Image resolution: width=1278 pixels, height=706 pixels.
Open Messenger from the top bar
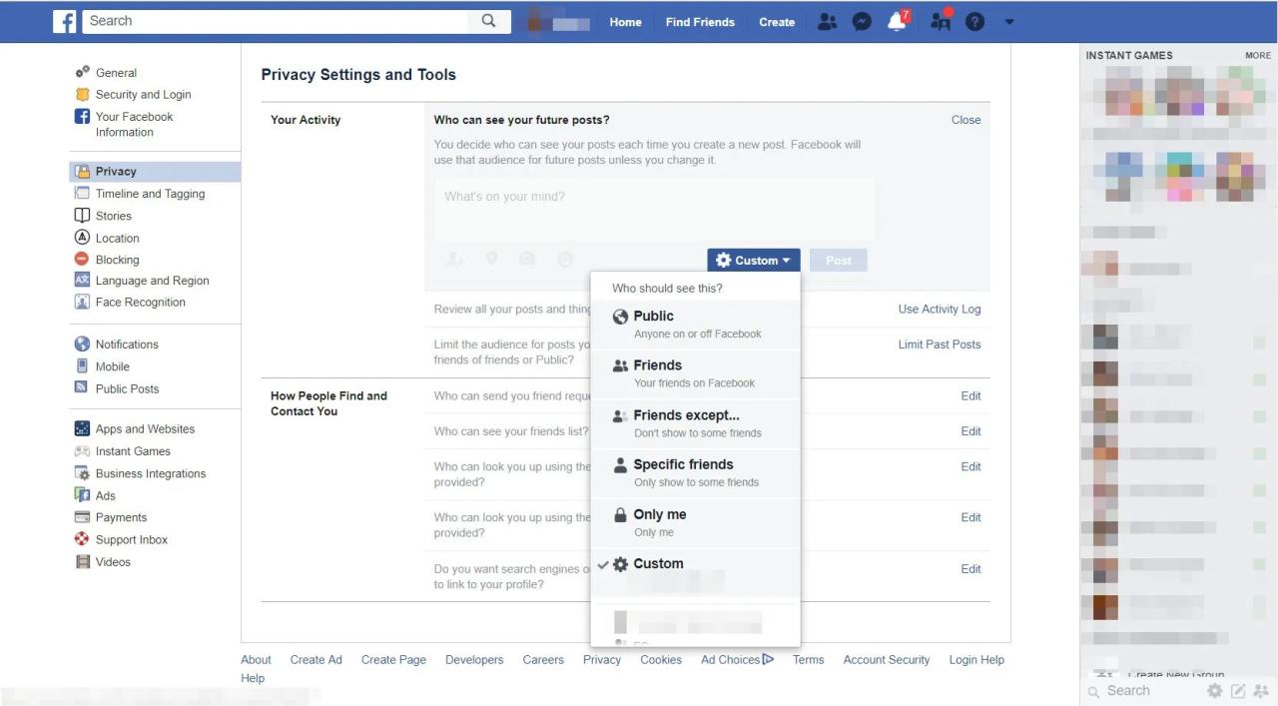[862, 21]
